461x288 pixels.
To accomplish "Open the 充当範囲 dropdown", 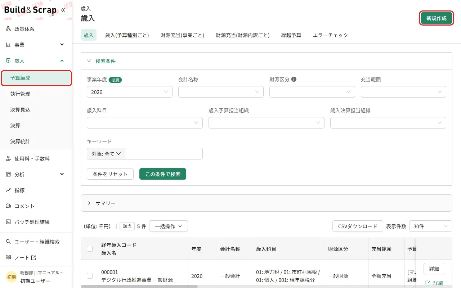I will point(403,92).
